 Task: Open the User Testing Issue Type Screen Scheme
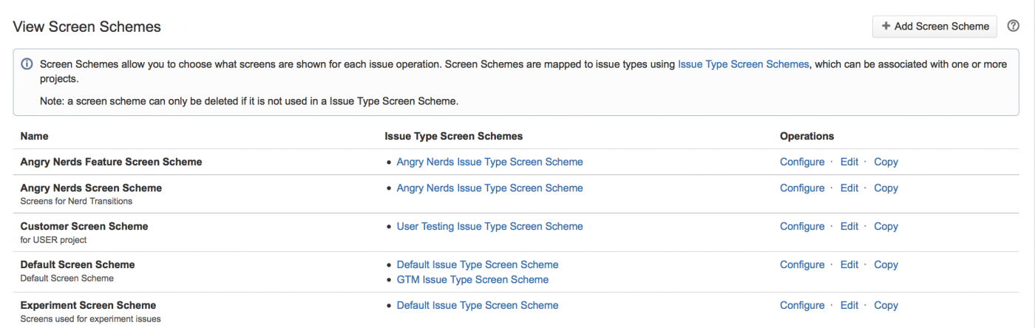(x=489, y=226)
